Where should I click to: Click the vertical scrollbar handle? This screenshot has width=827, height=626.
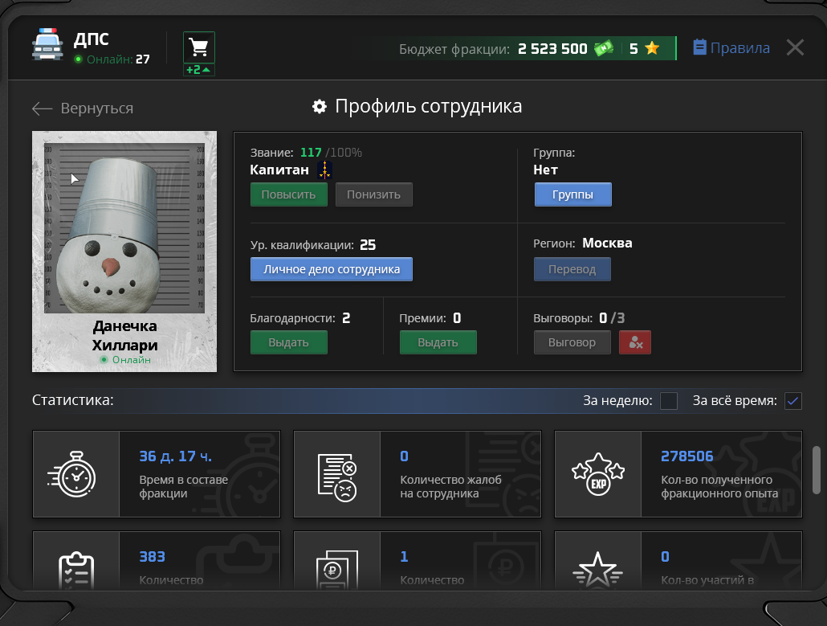pyautogui.click(x=817, y=470)
